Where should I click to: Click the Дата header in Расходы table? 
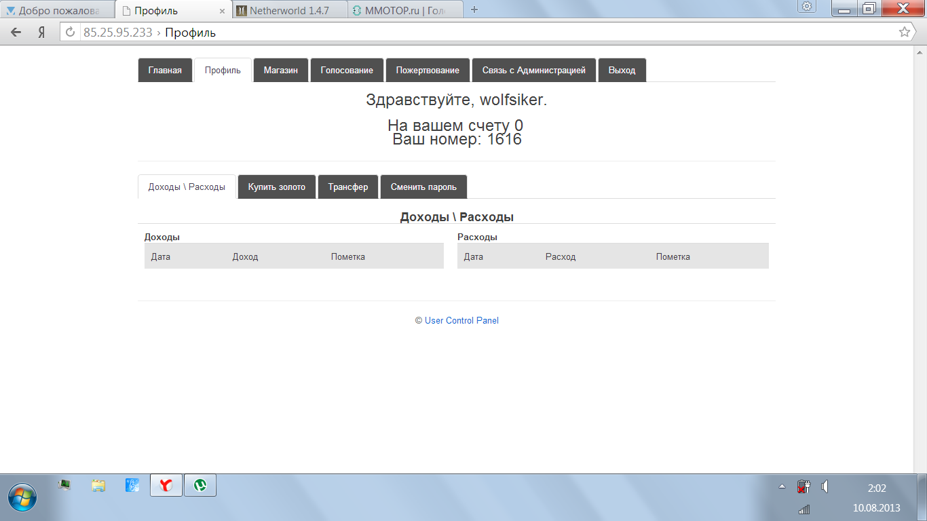click(474, 257)
